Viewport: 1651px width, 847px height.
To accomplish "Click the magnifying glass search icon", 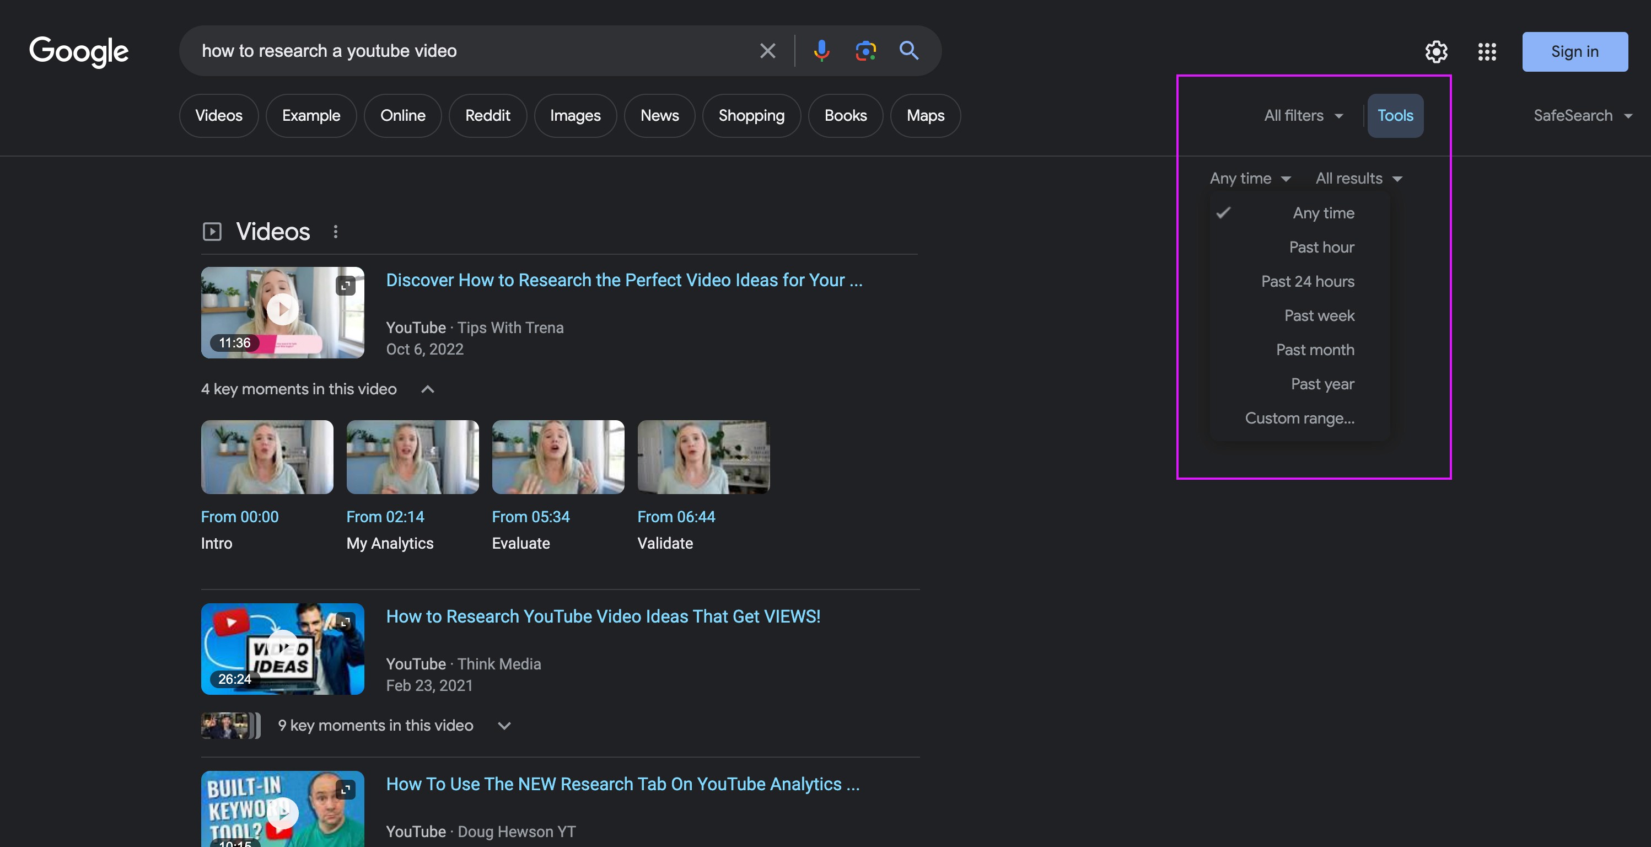I will (909, 51).
